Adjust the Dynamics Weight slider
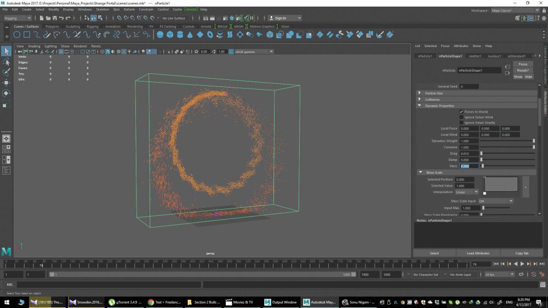 tap(507, 141)
